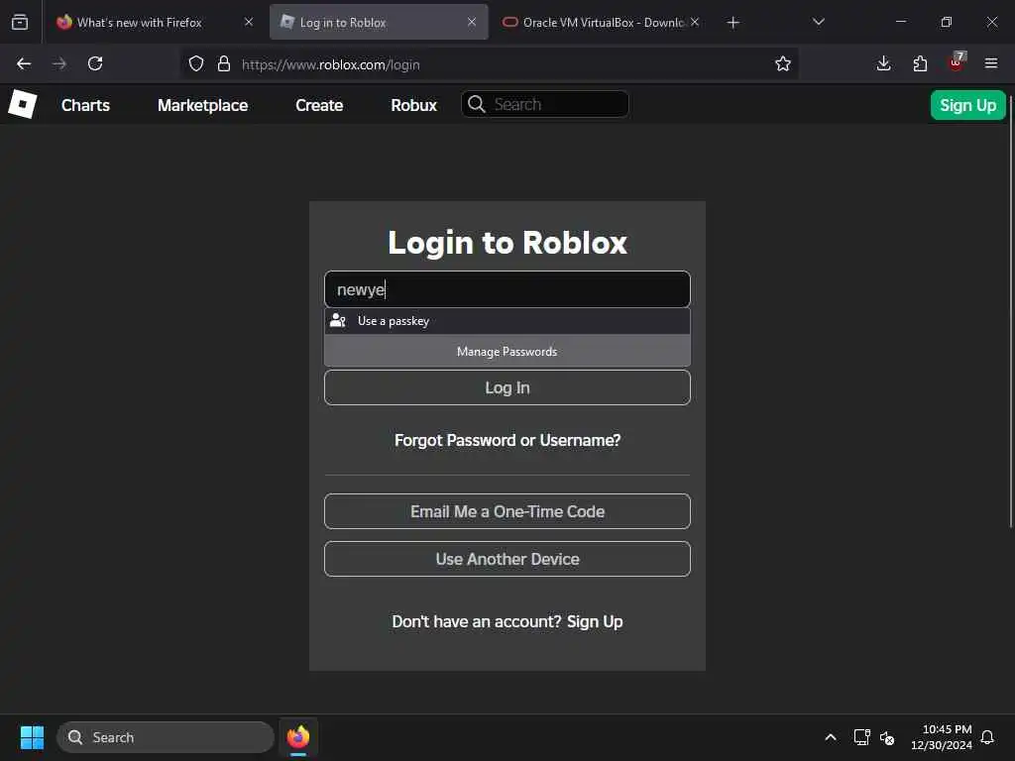Restore down the Firefox window
Viewport: 1015px width, 761px height.
[947, 22]
